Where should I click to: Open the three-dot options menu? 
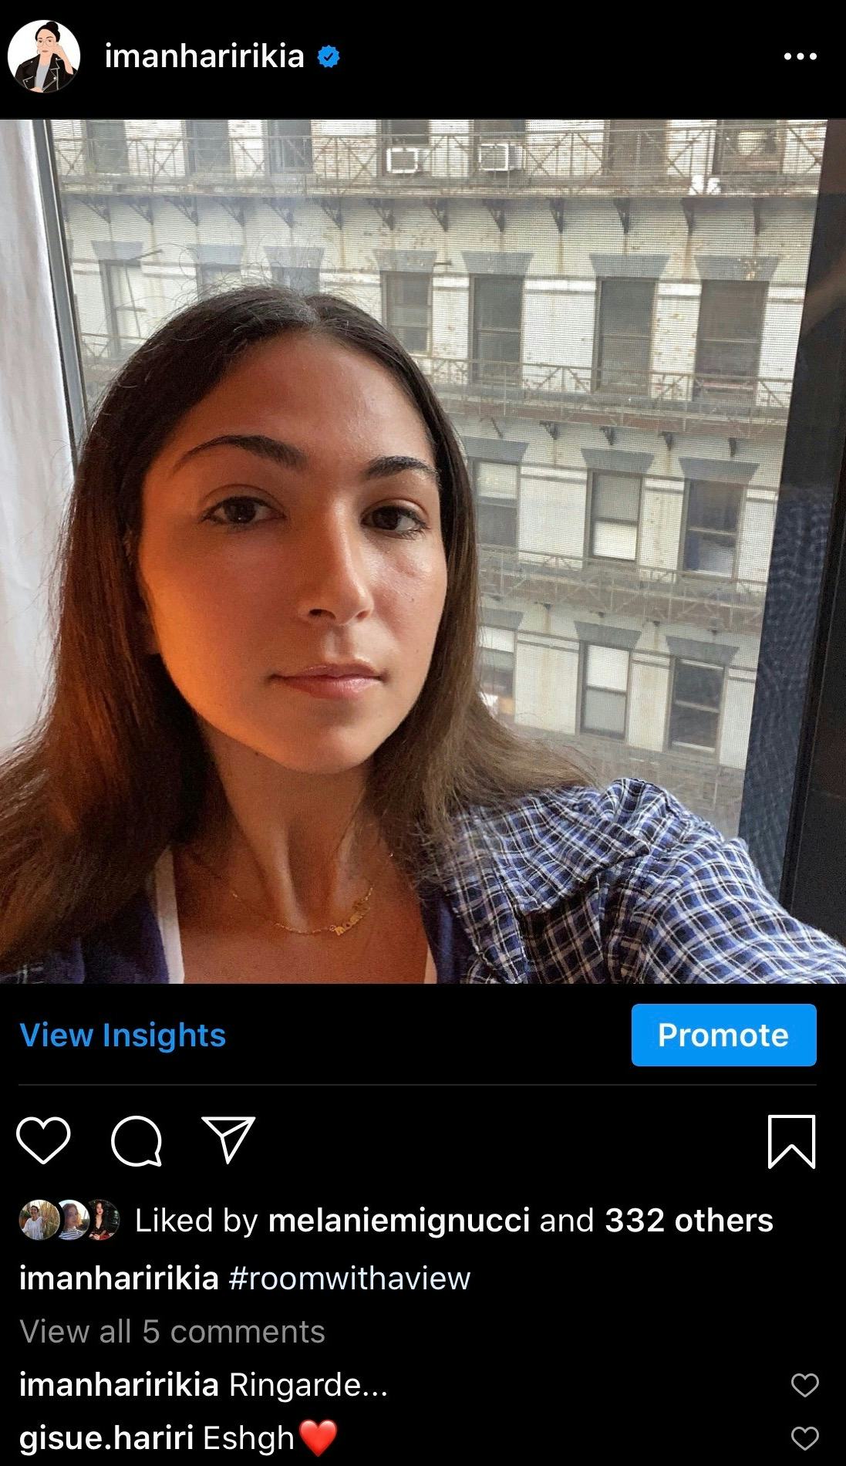[x=800, y=56]
